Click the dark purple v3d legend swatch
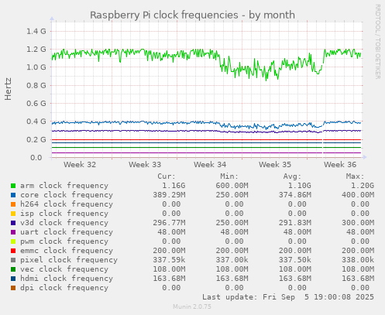 pos(13,223)
